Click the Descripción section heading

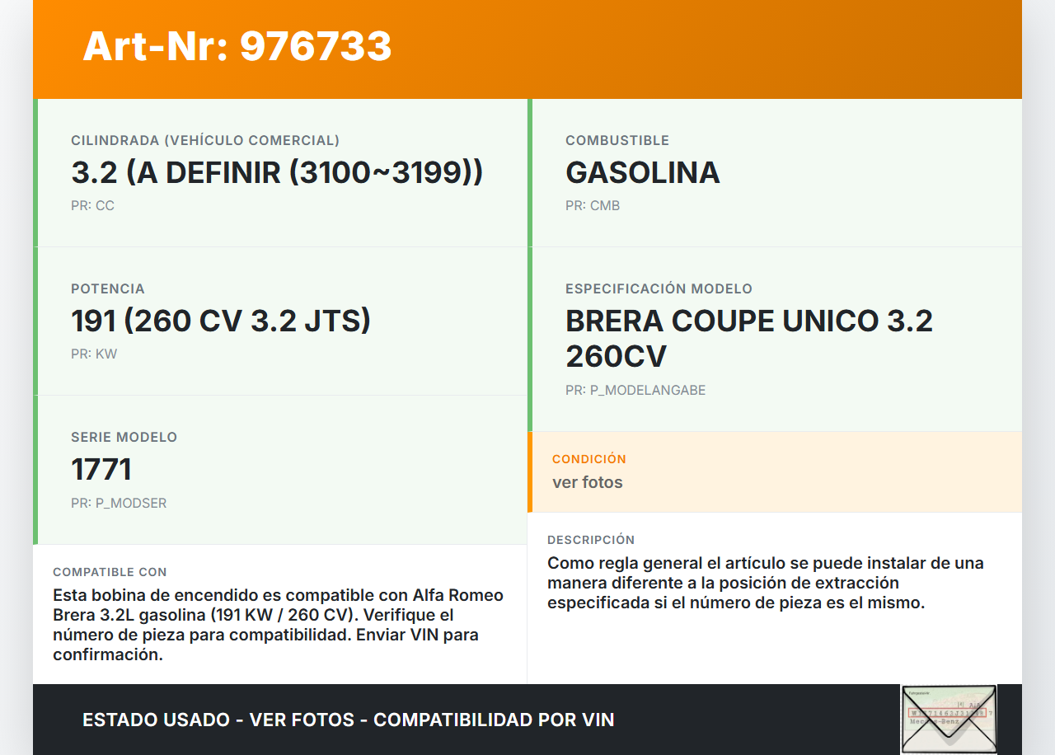(591, 540)
